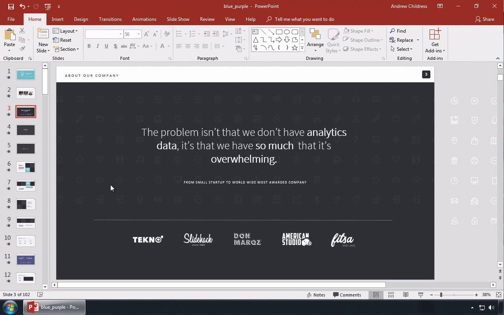Switch to the Design tab
Screen dimensions: 504x315
(x=81, y=19)
